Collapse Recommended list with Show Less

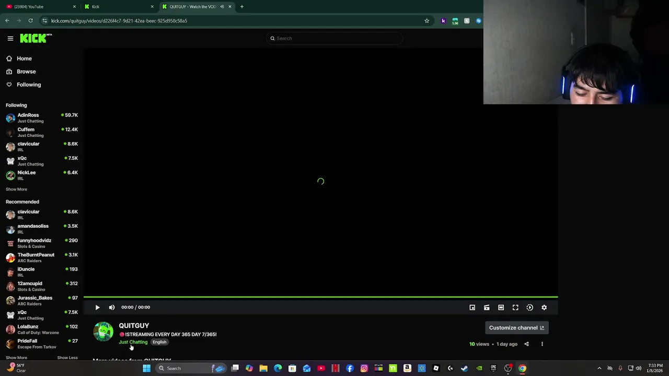pos(67,358)
